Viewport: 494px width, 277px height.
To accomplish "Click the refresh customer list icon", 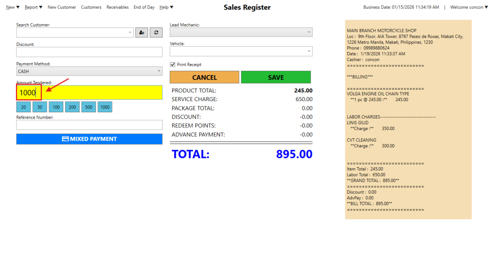I will click(156, 32).
